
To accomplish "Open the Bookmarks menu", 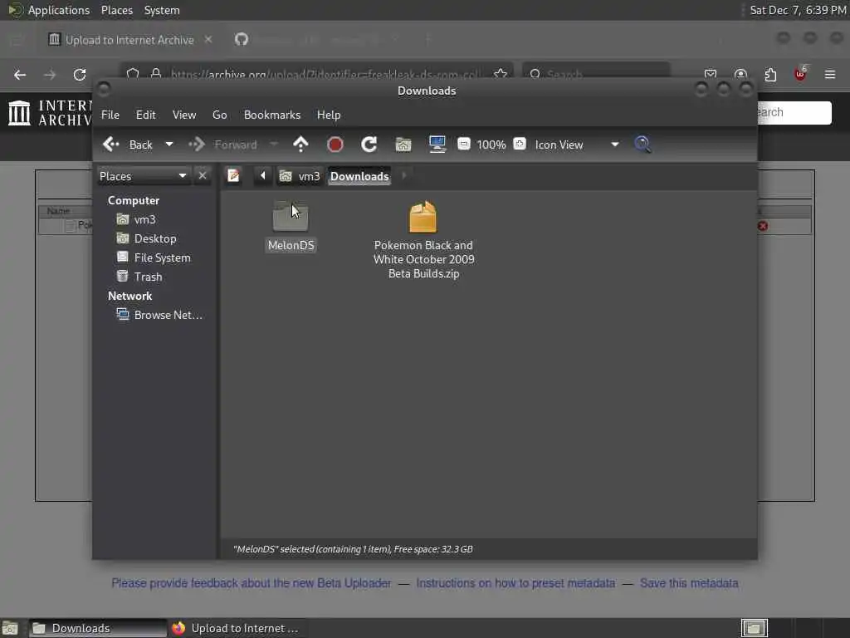I will pos(272,115).
